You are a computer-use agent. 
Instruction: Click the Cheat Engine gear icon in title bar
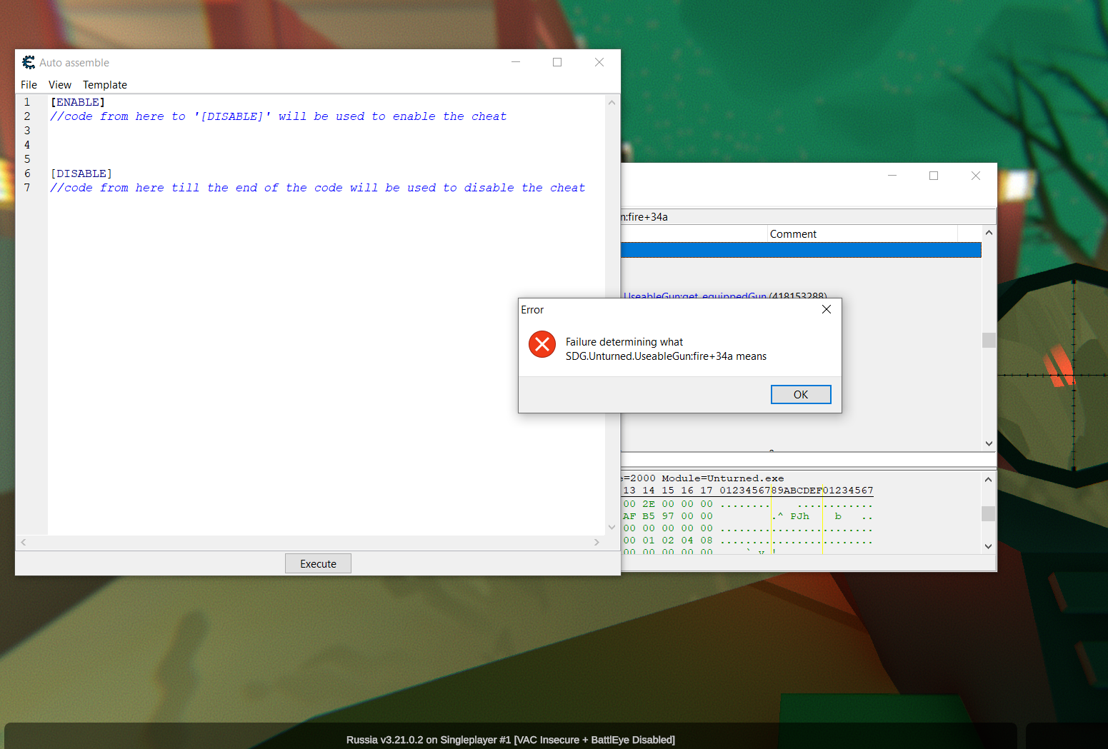pyautogui.click(x=28, y=62)
